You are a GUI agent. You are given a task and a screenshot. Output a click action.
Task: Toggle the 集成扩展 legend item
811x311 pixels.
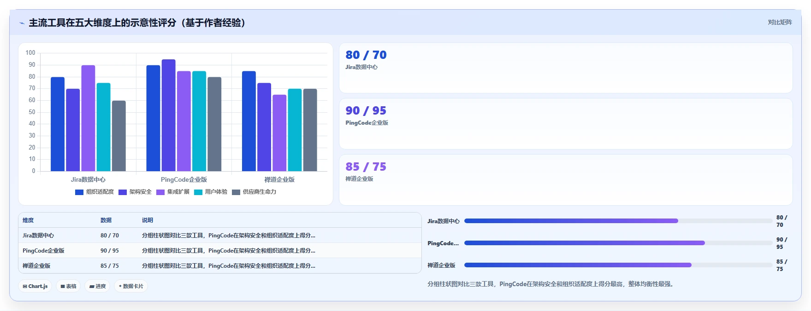173,192
